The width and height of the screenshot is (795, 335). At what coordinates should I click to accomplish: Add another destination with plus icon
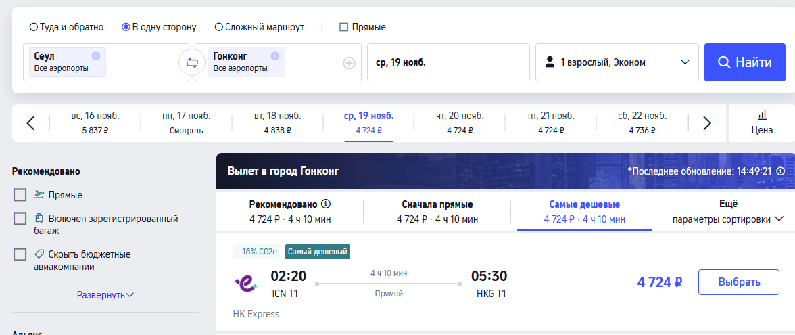[349, 63]
